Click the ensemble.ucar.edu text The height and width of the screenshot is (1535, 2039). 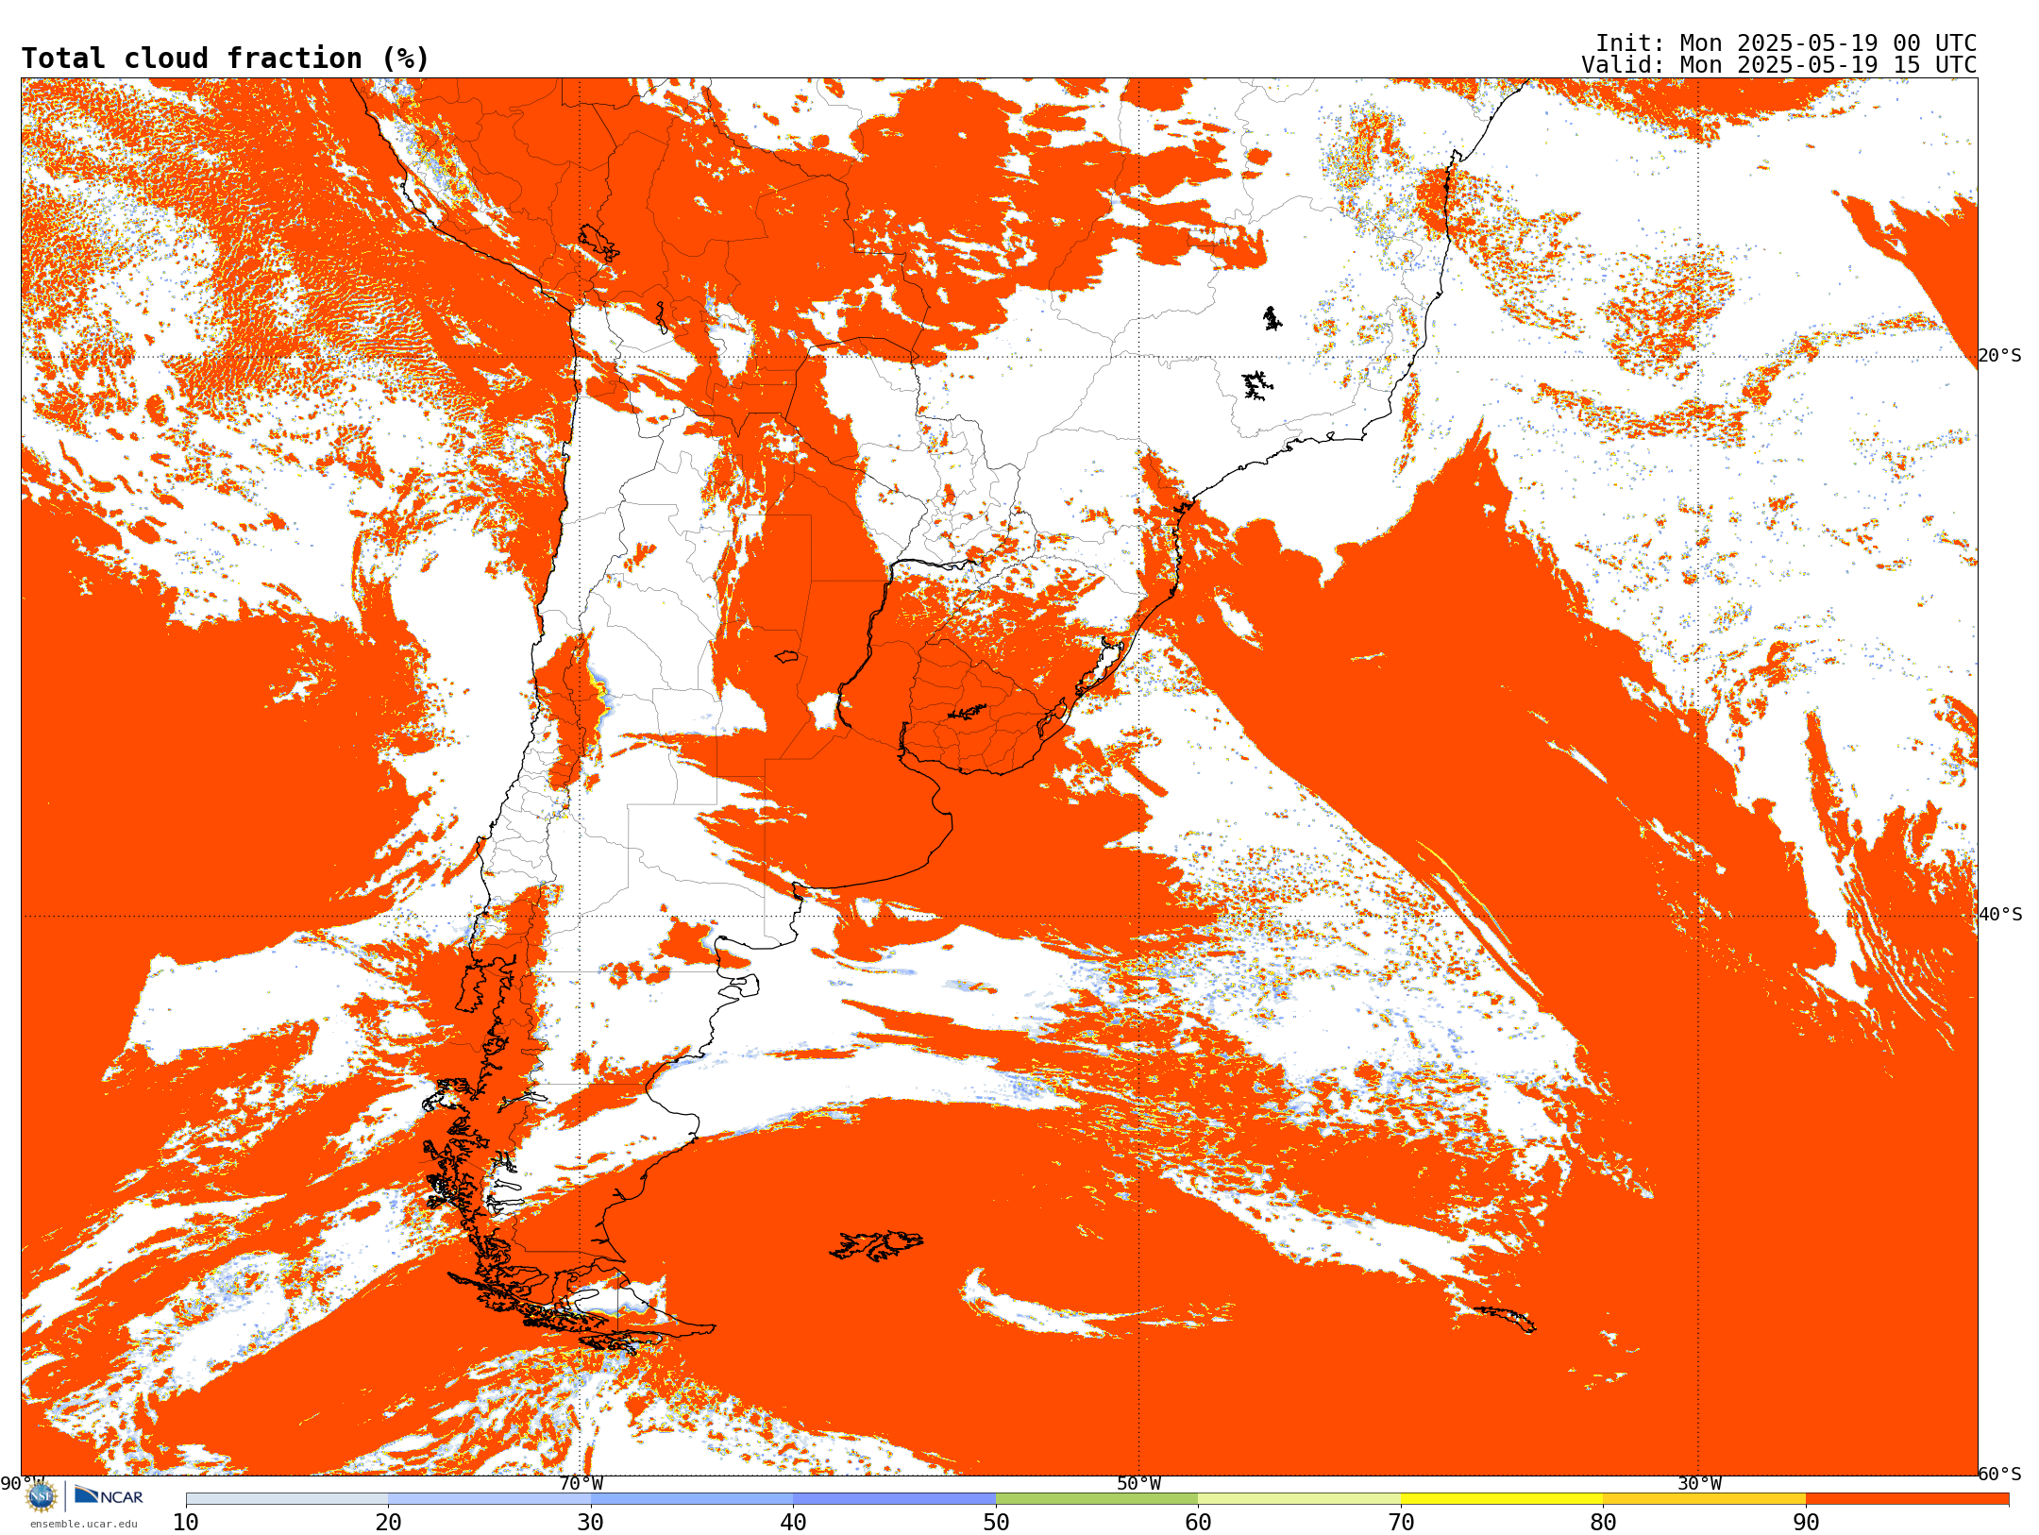tap(83, 1524)
